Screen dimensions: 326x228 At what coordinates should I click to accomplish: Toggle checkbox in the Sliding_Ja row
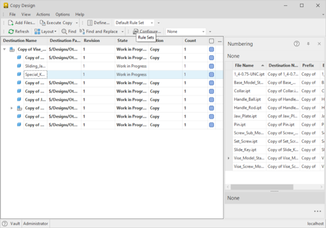click(x=211, y=66)
